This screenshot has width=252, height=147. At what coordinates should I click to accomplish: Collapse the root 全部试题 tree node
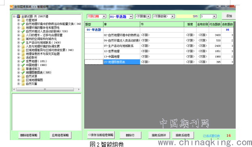[14, 16]
